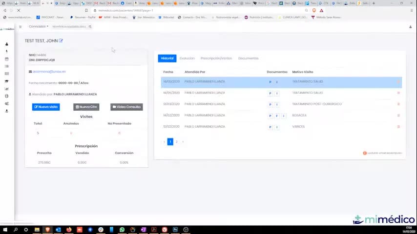The height and width of the screenshot is (234, 417).
Task: Switch to the Evolución tab
Action: pyautogui.click(x=187, y=58)
